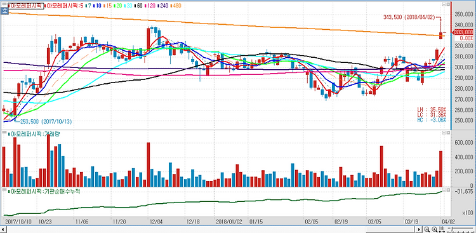Select the 아모레퍼시픽:5 moving average label
Image resolution: width=476 pixels, height=233 pixels.
63,6
